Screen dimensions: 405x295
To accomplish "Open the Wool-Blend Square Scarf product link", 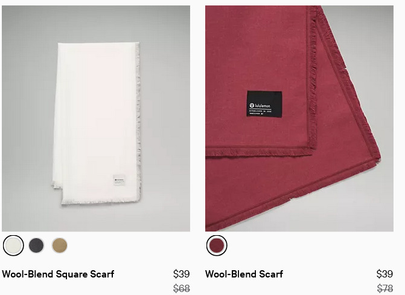I will point(58,274).
